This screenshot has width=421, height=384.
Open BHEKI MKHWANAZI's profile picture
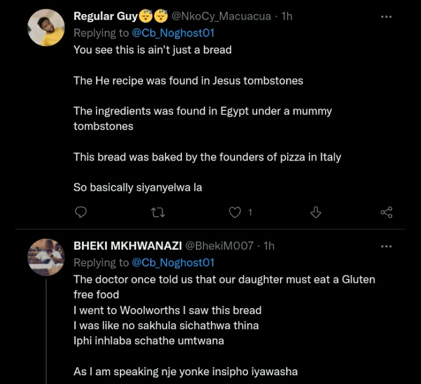[x=46, y=257]
